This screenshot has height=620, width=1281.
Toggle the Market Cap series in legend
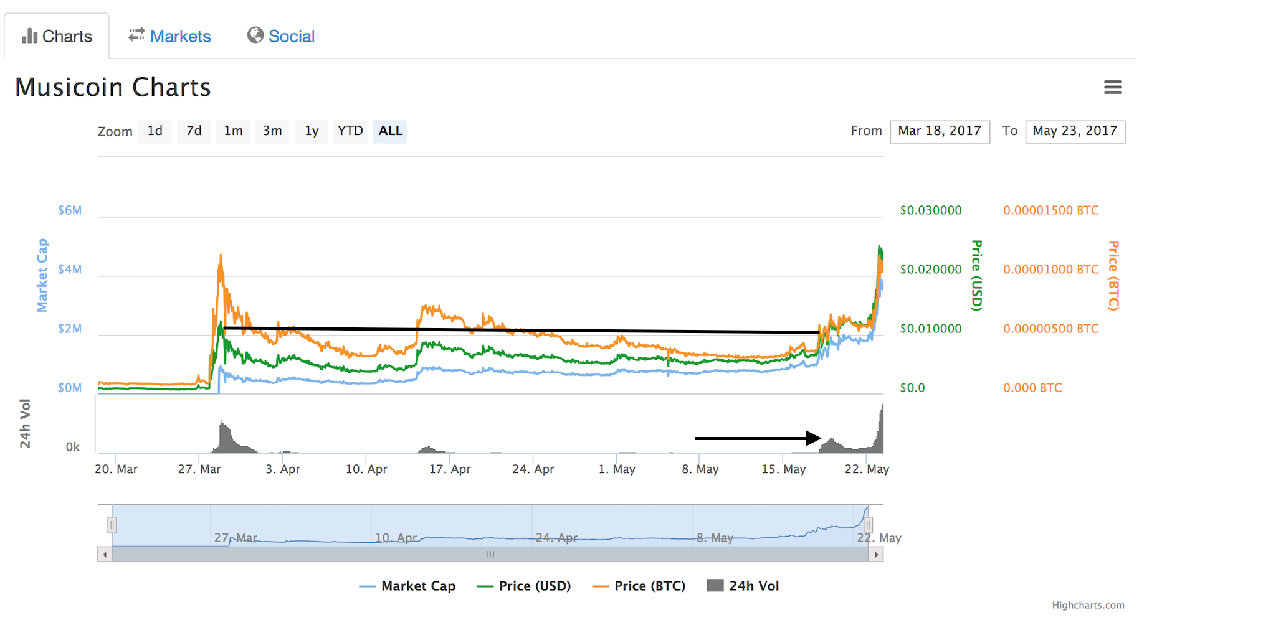tap(407, 586)
